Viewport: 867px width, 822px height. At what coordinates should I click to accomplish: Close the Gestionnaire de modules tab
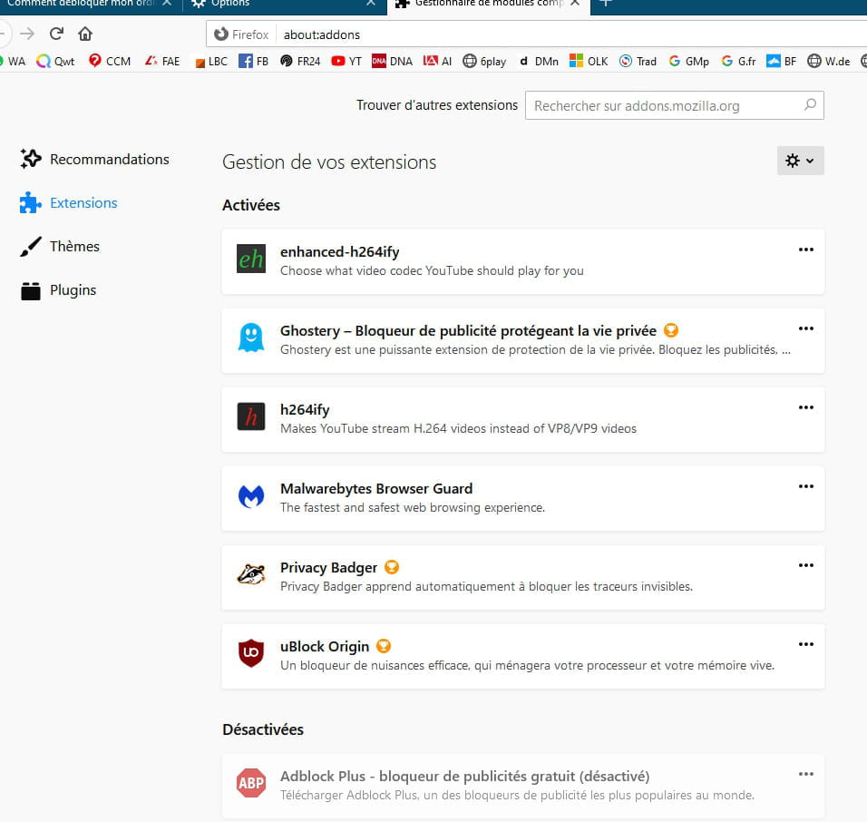575,4
